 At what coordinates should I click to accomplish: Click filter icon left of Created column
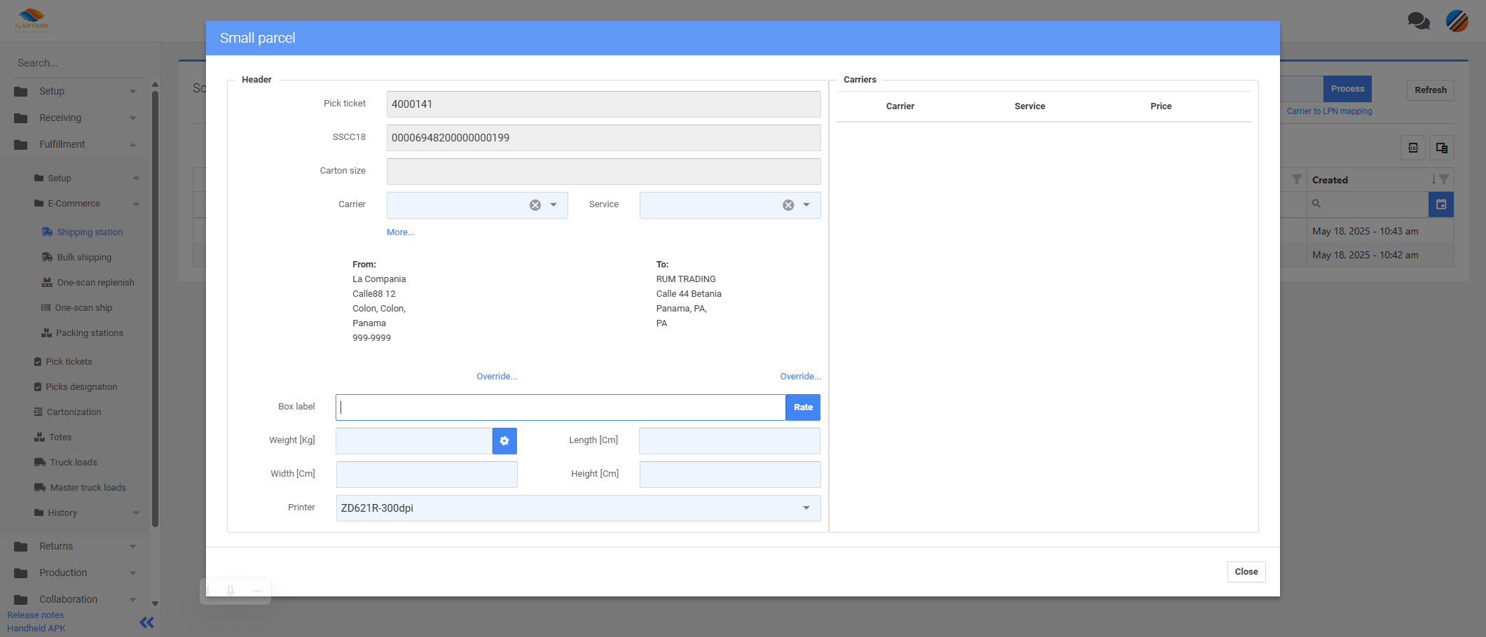[1297, 180]
